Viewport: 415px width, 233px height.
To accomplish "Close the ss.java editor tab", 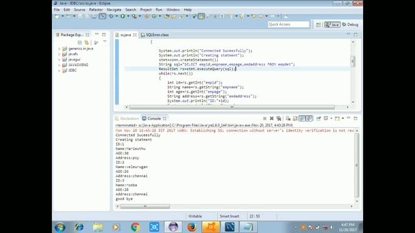I will point(135,35).
